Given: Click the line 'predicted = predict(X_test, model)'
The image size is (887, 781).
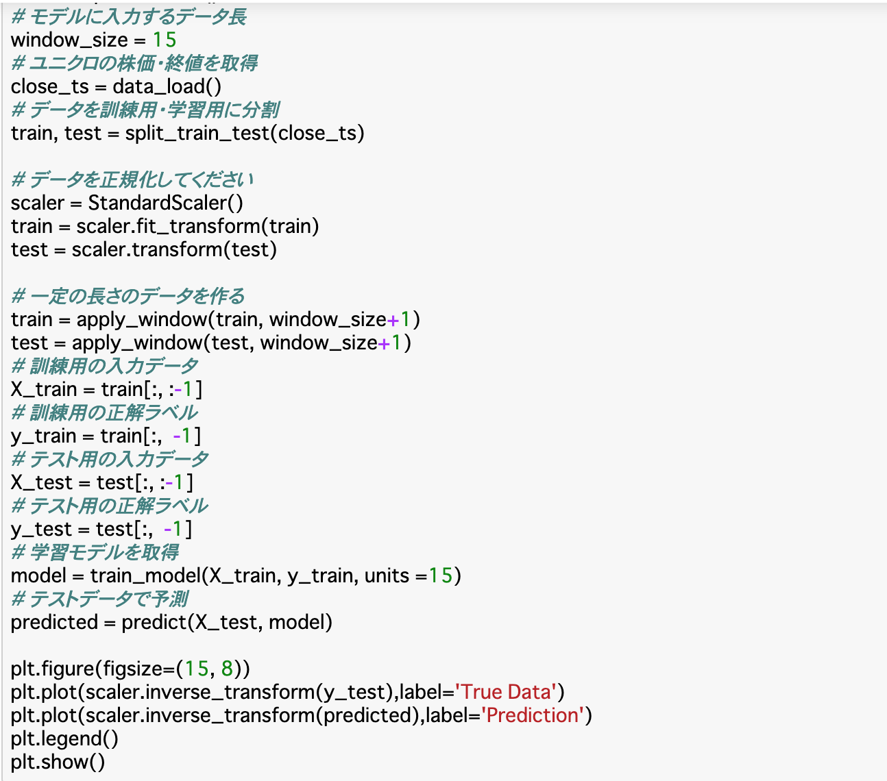Looking at the screenshot, I should 172,622.
